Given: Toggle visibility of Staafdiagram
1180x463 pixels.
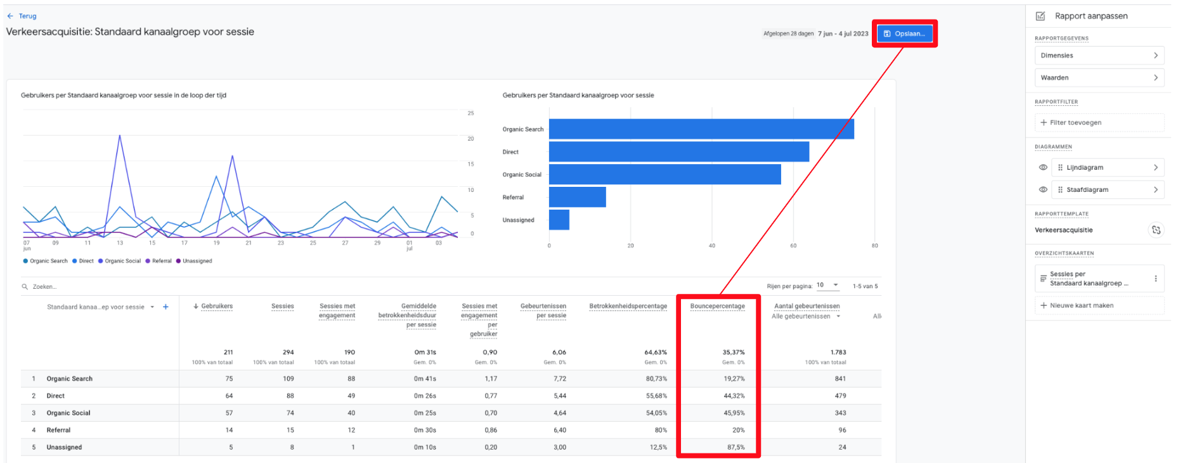Looking at the screenshot, I should pos(1043,190).
